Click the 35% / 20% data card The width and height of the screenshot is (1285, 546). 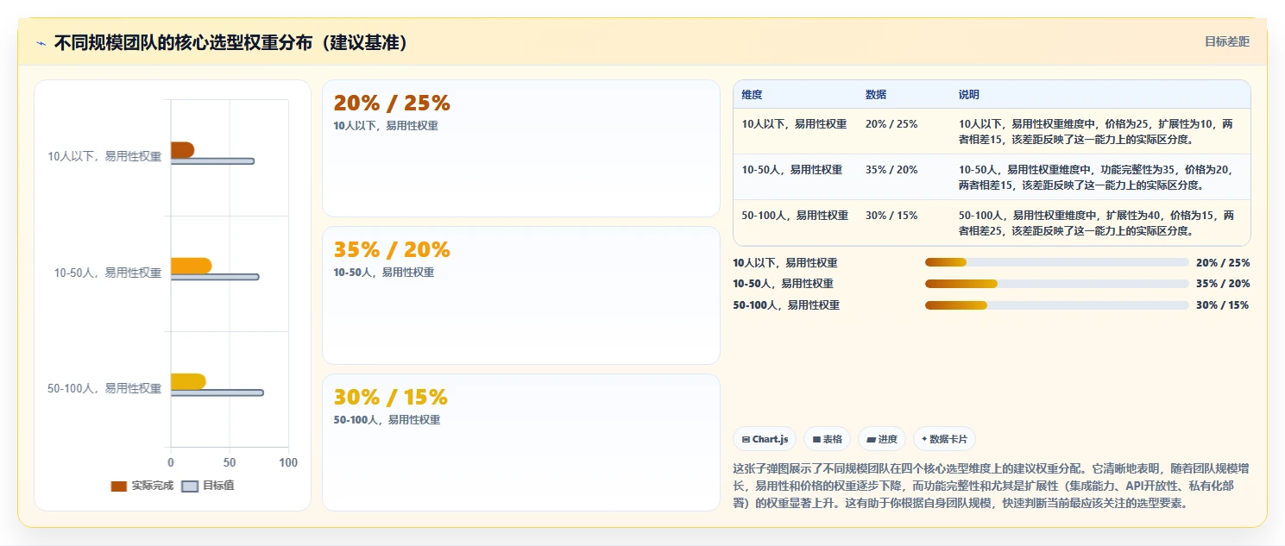521,295
